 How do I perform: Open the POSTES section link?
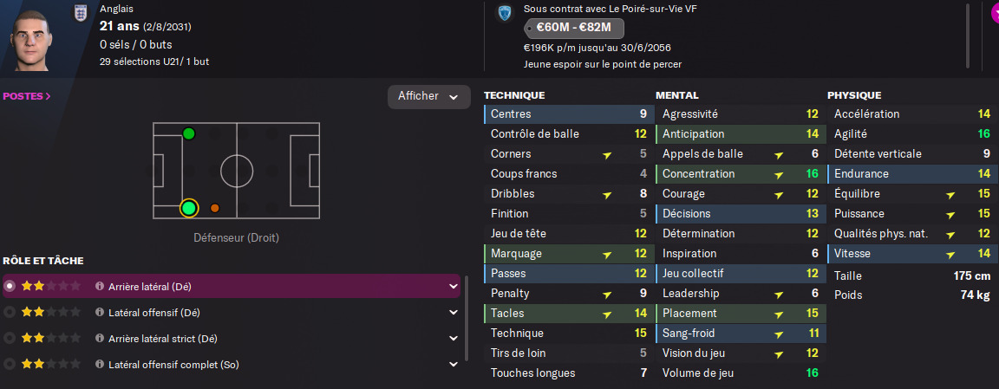[x=27, y=96]
